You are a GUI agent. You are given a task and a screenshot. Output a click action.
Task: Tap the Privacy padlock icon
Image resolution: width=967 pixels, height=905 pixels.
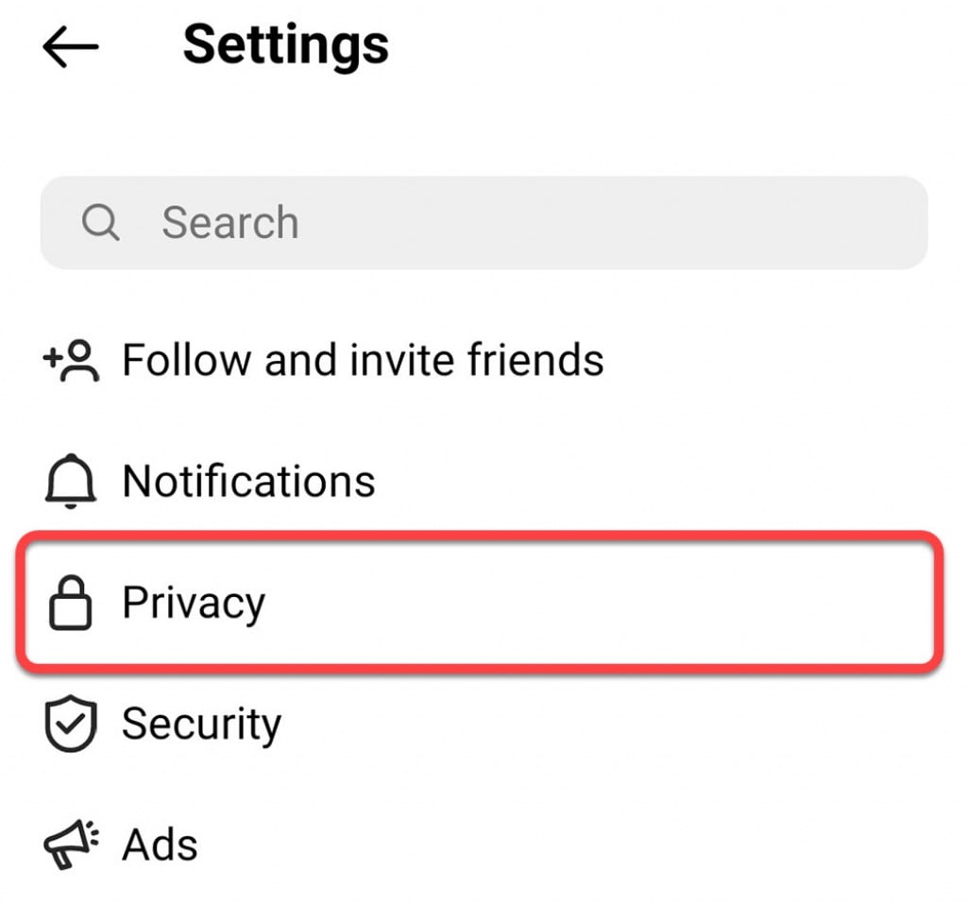pyautogui.click(x=71, y=605)
